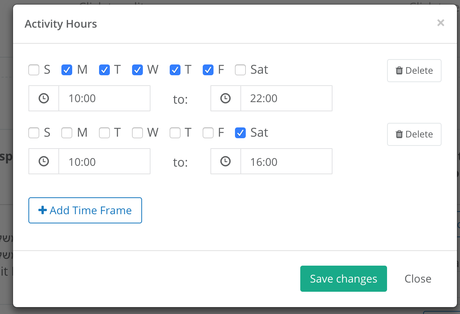Save changes to activity hours
Screen dimensions: 460x314
coord(344,279)
